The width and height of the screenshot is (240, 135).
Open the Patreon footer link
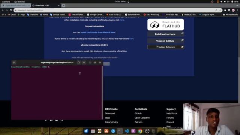coord(138,122)
